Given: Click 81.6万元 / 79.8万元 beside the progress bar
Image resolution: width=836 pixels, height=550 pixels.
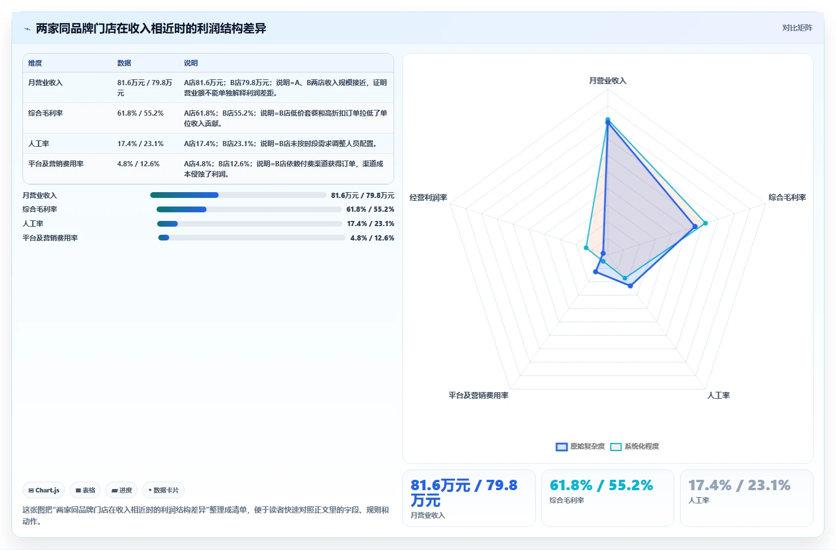Looking at the screenshot, I should (362, 196).
